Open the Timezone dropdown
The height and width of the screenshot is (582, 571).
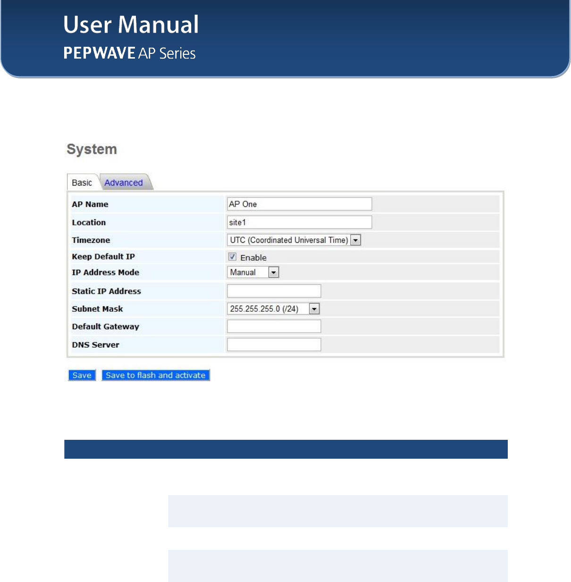(294, 240)
